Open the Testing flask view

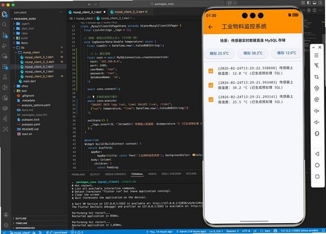(4, 77)
